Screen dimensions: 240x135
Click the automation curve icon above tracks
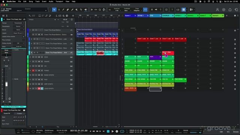point(33,16)
